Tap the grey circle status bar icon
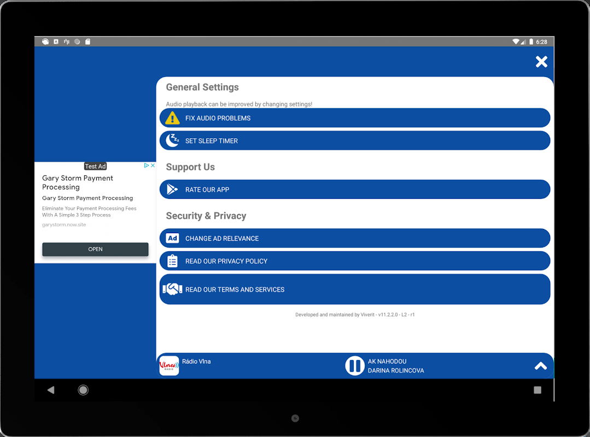The height and width of the screenshot is (437, 590). (77, 42)
